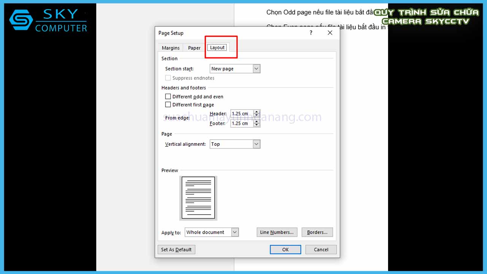Image resolution: width=487 pixels, height=274 pixels.
Task: Open the Apply to dropdown
Action: [x=235, y=232]
